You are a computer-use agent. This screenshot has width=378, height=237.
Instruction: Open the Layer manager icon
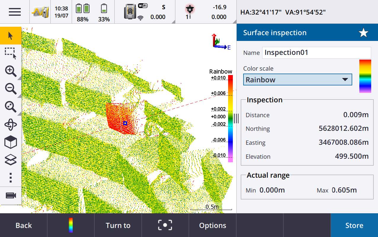[x=11, y=160]
